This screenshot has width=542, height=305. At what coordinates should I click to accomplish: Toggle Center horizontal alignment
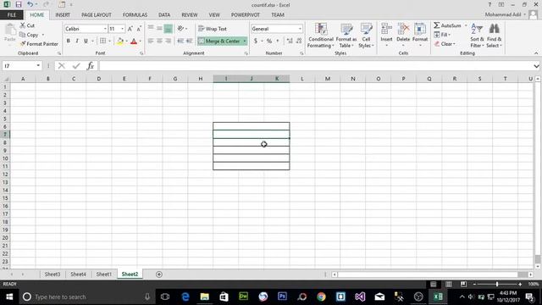coord(159,41)
